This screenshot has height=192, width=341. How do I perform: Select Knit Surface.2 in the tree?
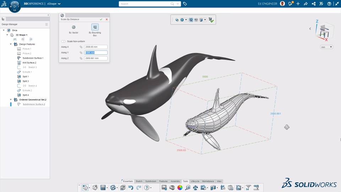pyautogui.click(x=29, y=63)
